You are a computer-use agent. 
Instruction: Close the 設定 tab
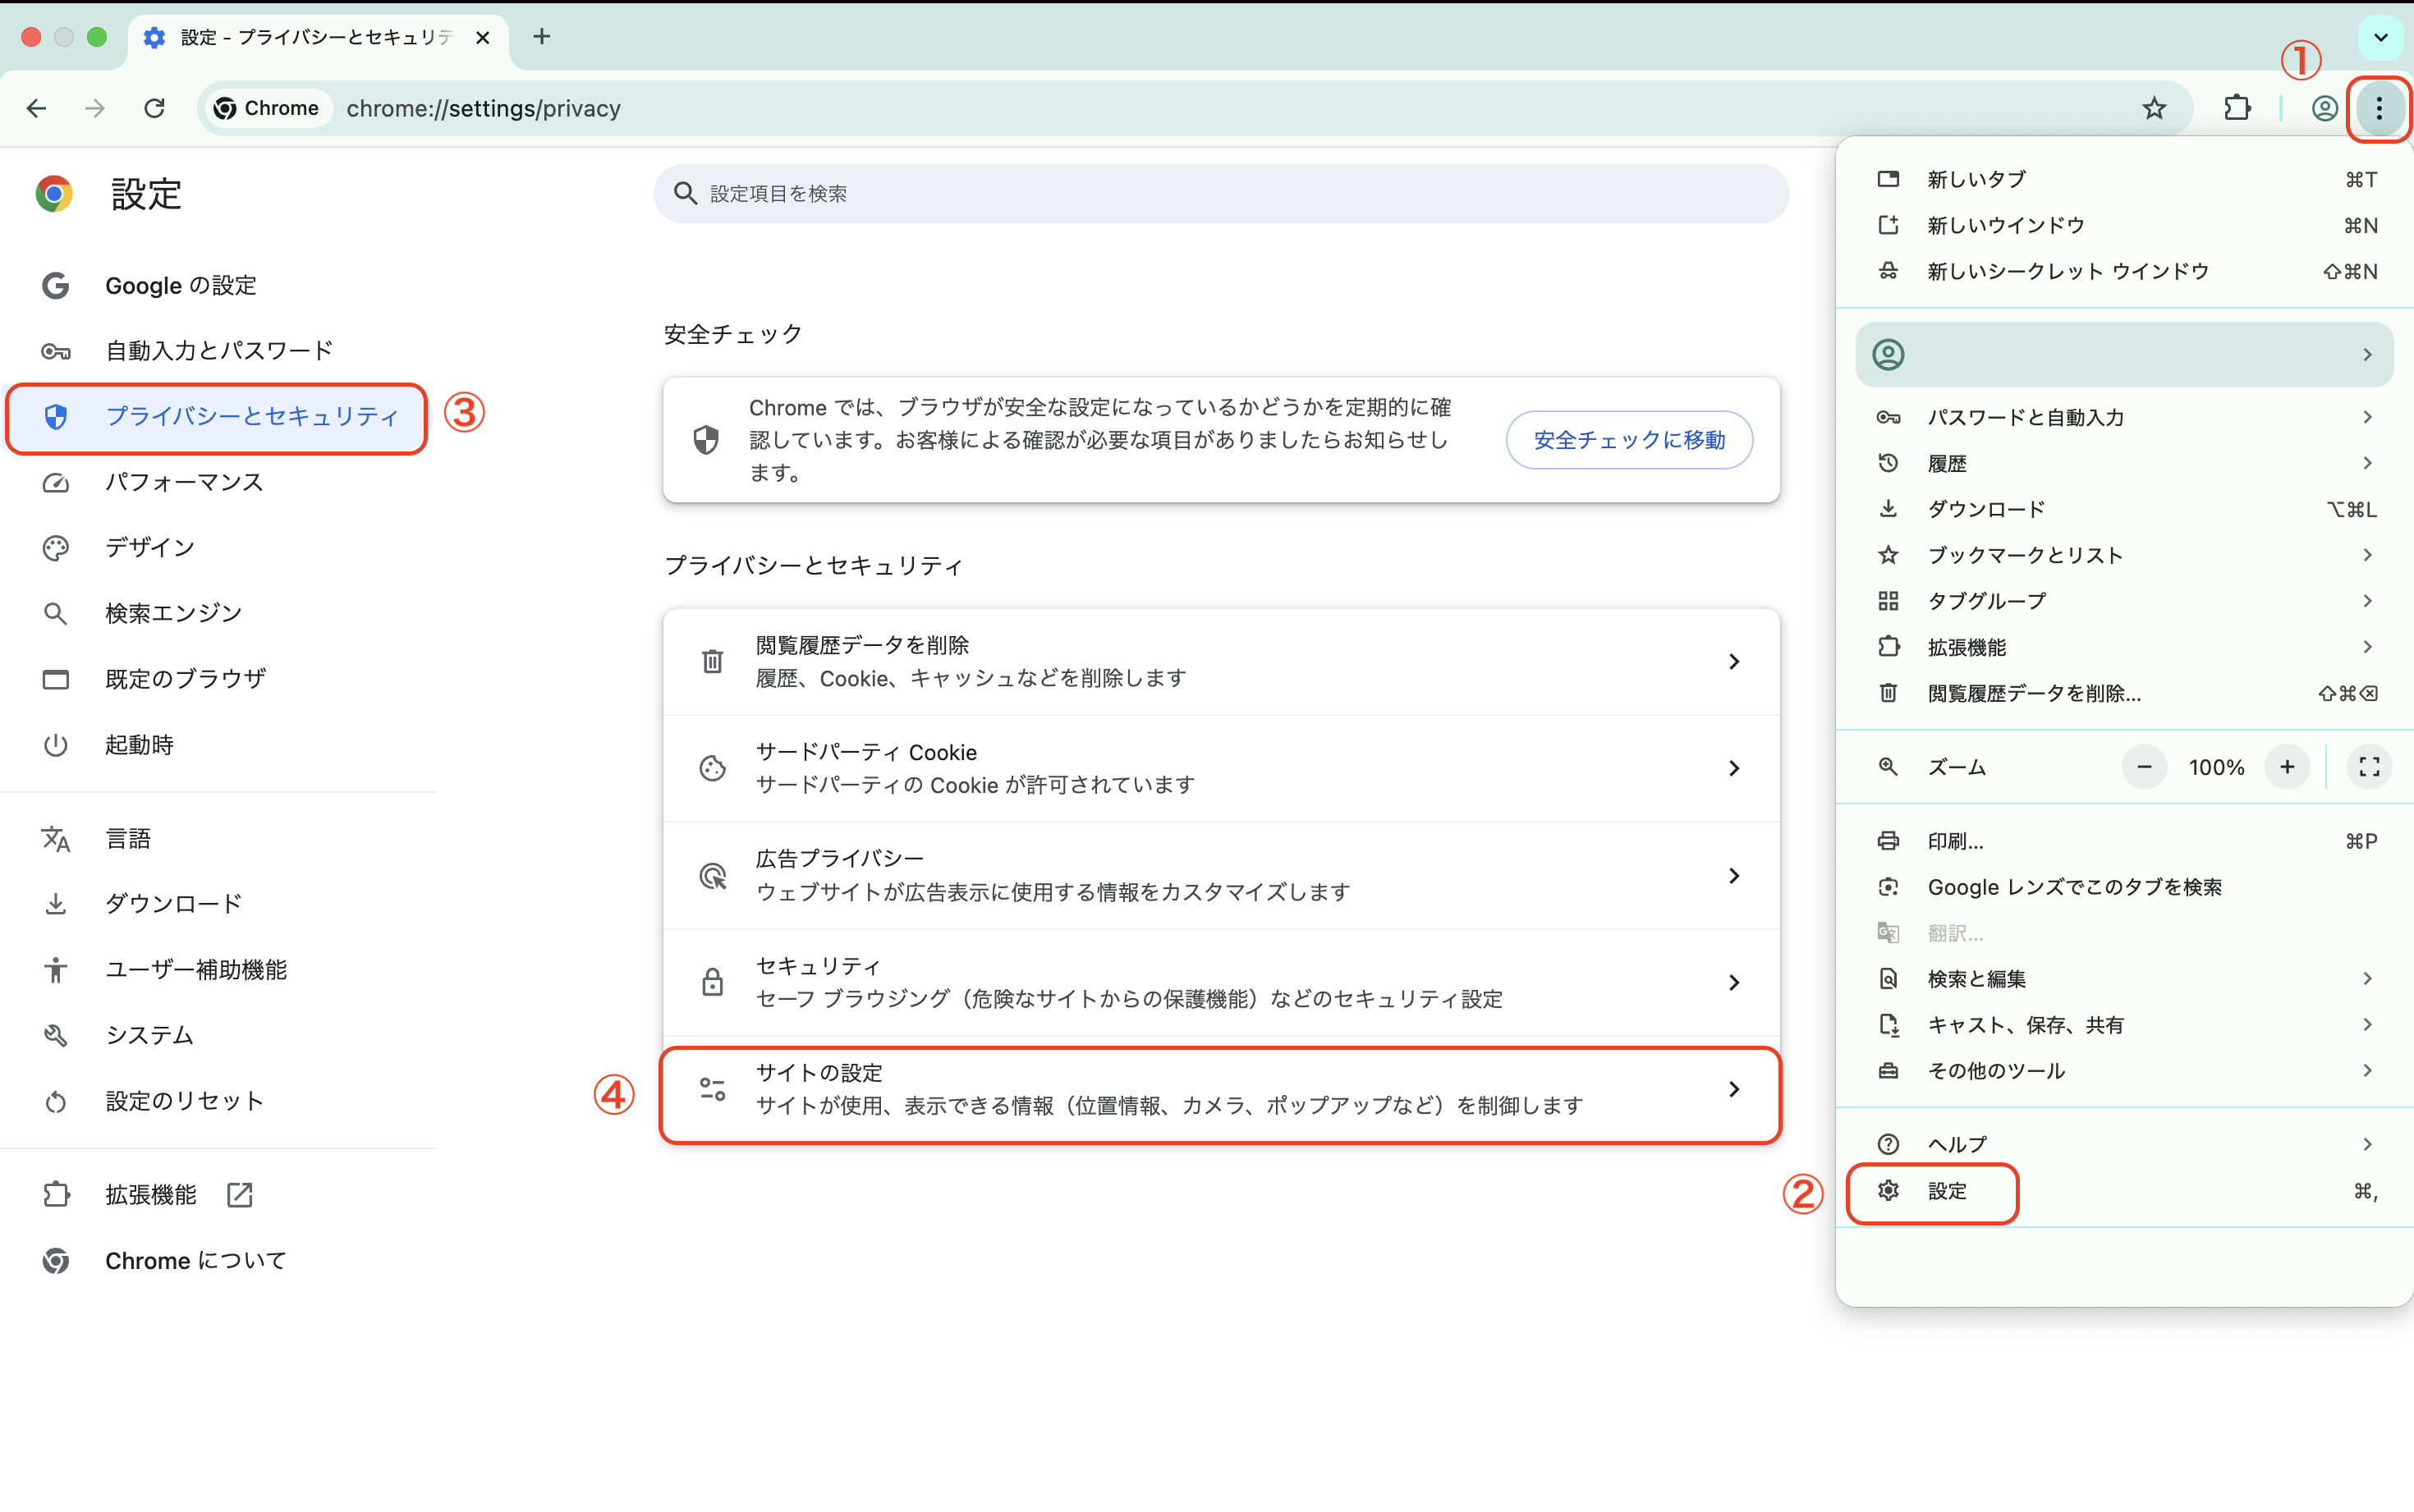coord(483,37)
